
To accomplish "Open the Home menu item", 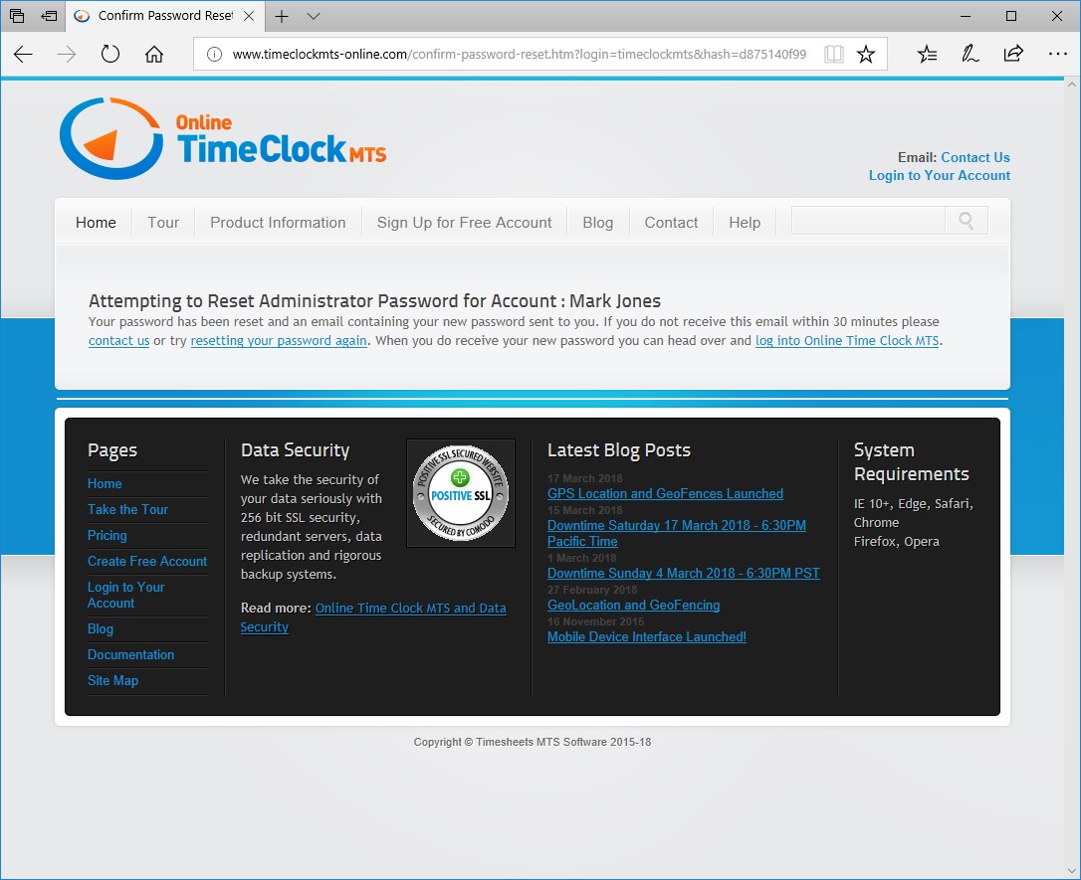I will pos(96,223).
